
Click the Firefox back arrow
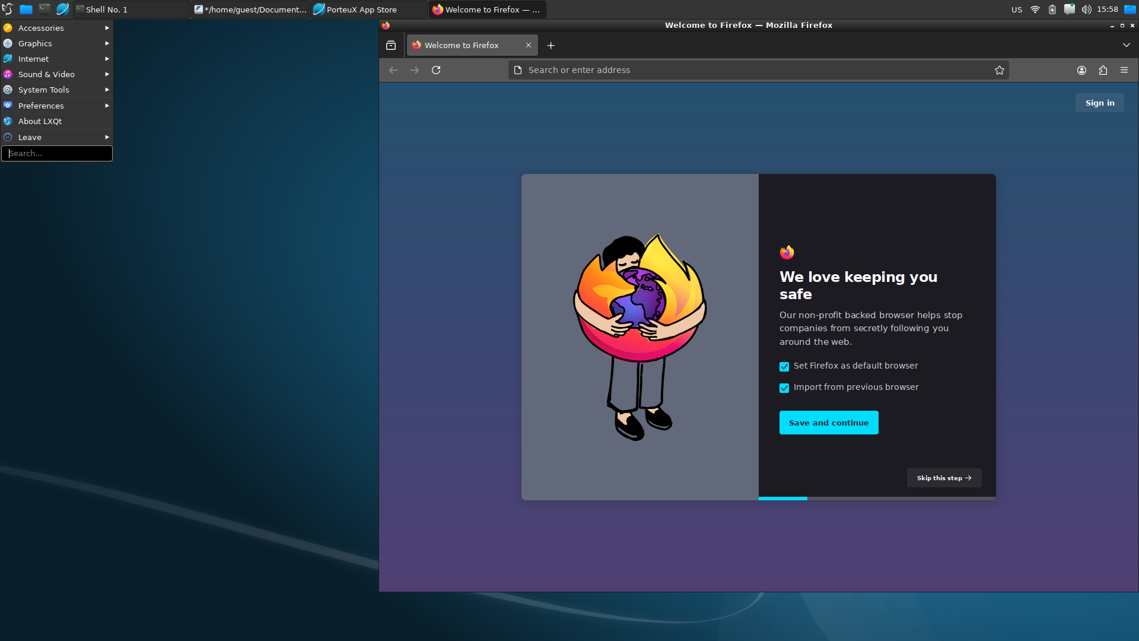click(x=393, y=70)
